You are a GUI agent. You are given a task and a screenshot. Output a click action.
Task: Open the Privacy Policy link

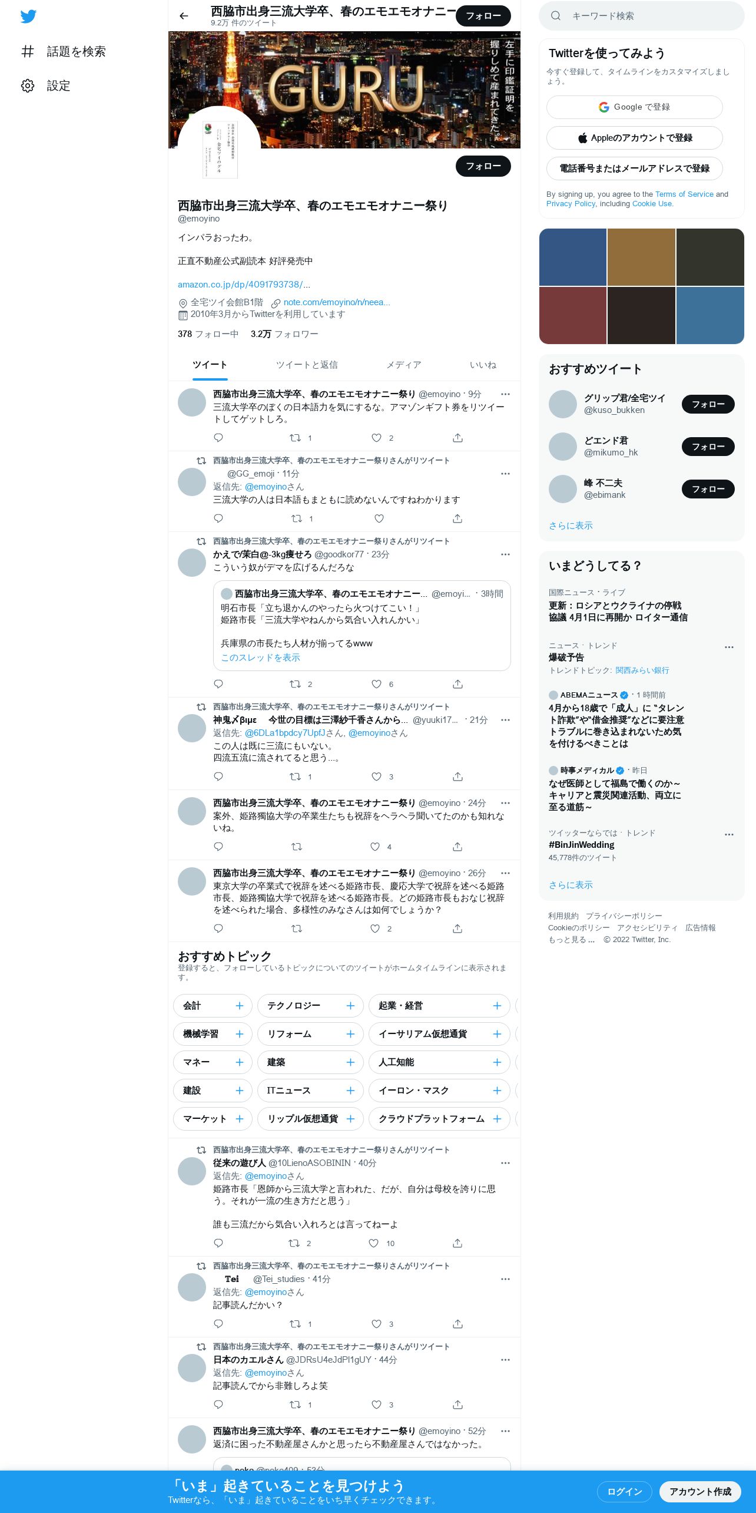[x=571, y=203]
